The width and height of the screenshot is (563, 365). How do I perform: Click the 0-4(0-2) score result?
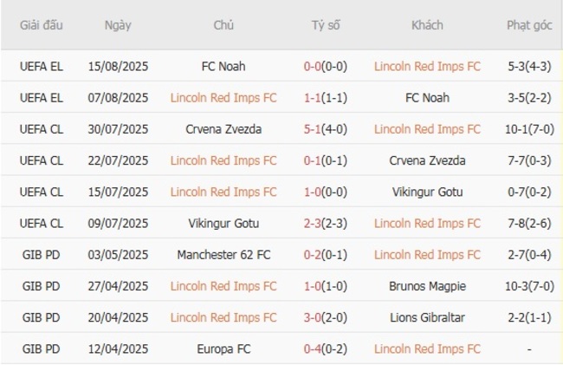point(326,349)
